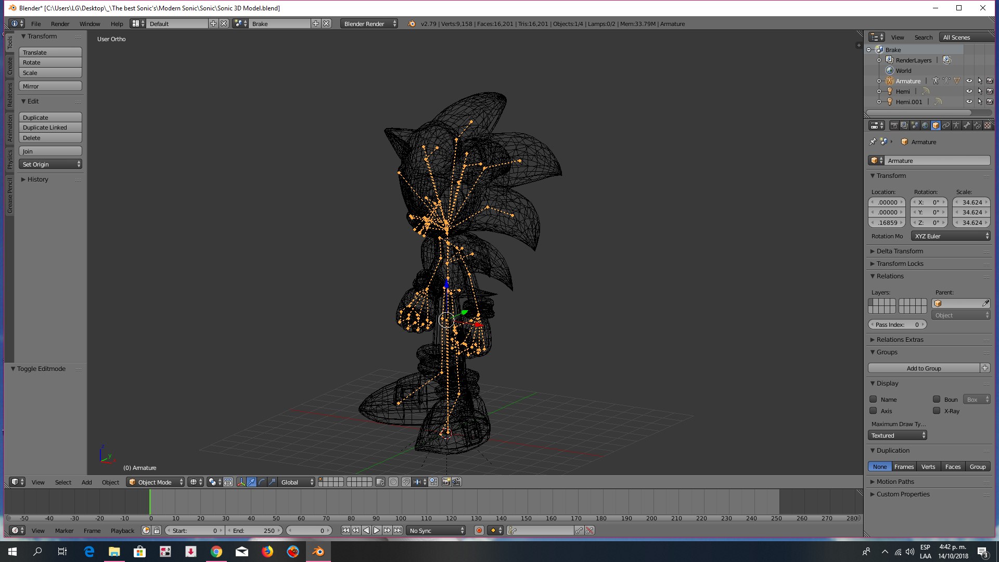Enable the Name display checkbox

click(x=873, y=400)
